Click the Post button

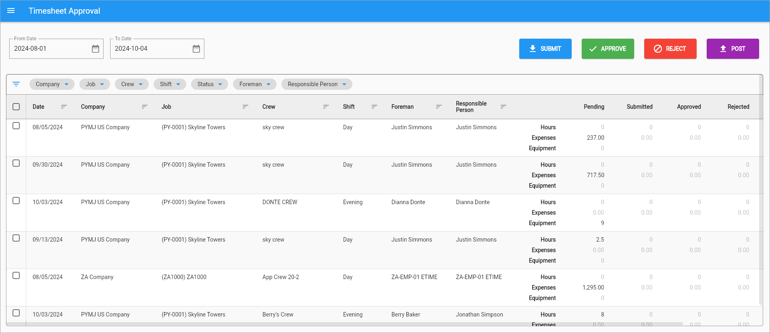(x=733, y=49)
